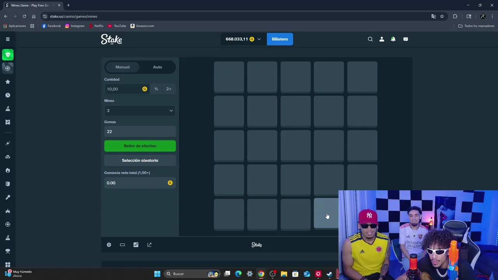The width and height of the screenshot is (498, 280).
Task: Reveal the top-left tile of the mines grid
Action: 229,77
